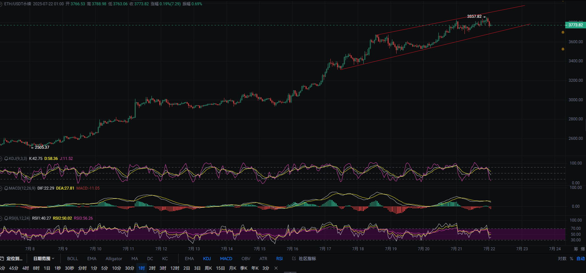Select the 5分 interval
586x273 pixels.
pos(104,268)
